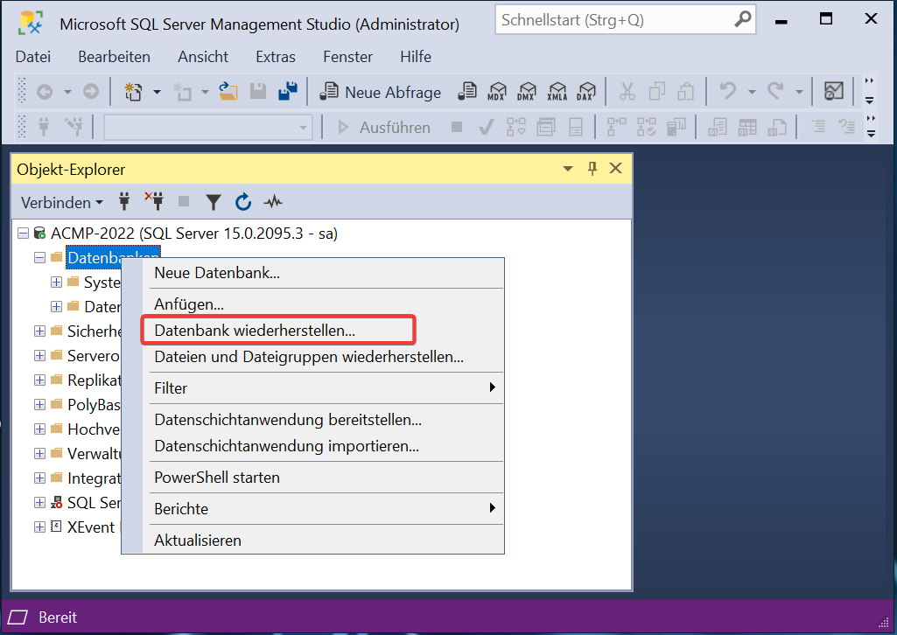
Task: Click the single save disk icon
Action: coord(258,92)
